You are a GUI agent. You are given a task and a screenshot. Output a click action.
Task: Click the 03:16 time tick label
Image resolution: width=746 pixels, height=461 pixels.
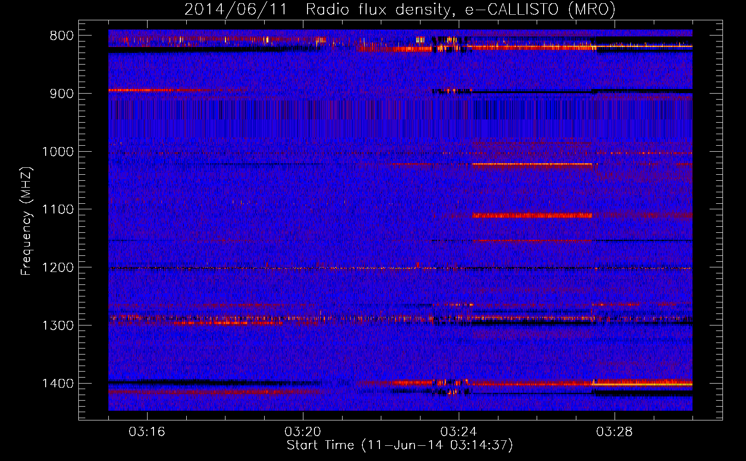[147, 432]
